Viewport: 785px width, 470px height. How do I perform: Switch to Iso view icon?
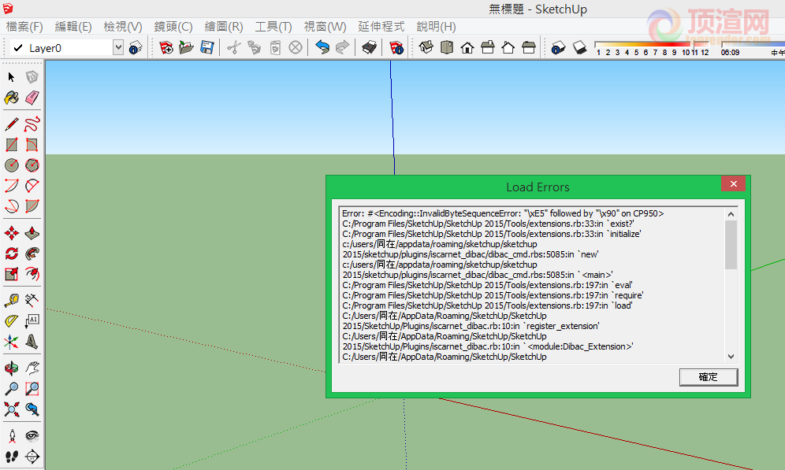pyautogui.click(x=426, y=48)
